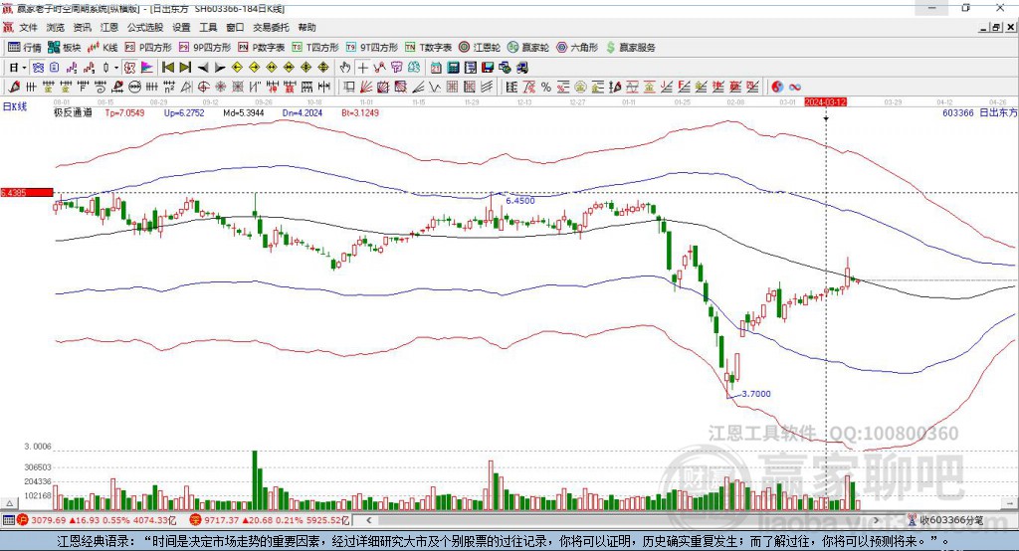This screenshot has height=551, width=1019.
Task: Open the T数字表 tool
Action: 428,48
